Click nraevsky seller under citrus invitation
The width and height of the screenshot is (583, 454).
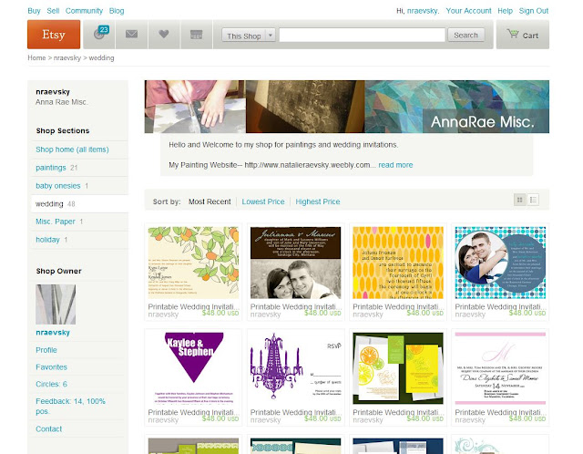pos(368,419)
